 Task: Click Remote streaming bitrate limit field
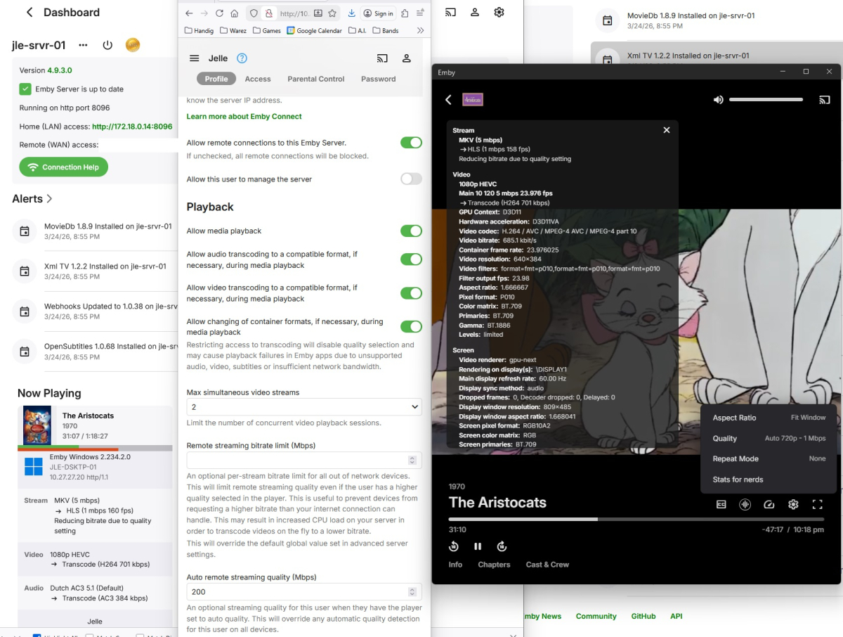[x=304, y=460]
